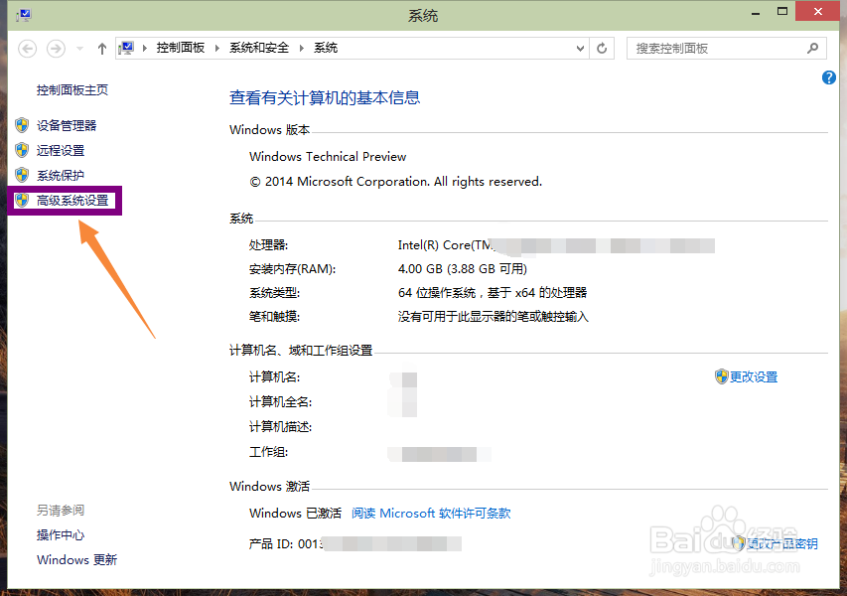Maximize the 系统 window
The height and width of the screenshot is (596, 847).
[x=782, y=11]
